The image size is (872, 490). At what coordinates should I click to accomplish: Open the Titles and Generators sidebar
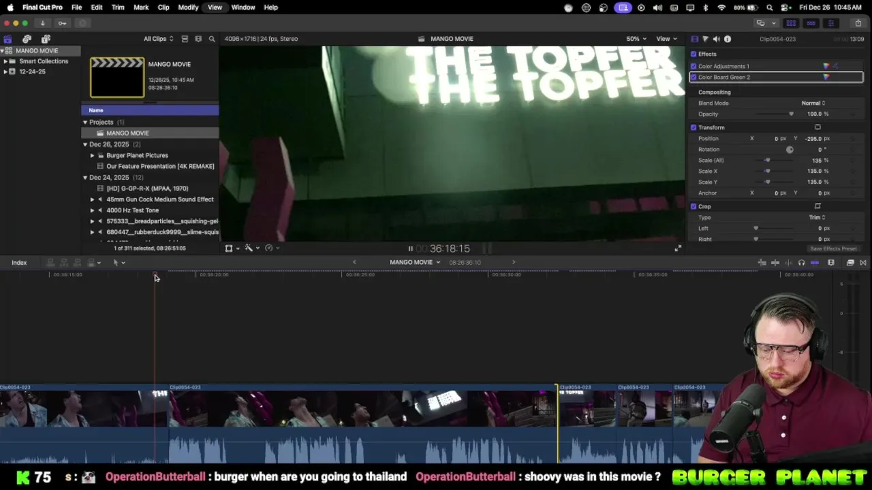point(46,39)
